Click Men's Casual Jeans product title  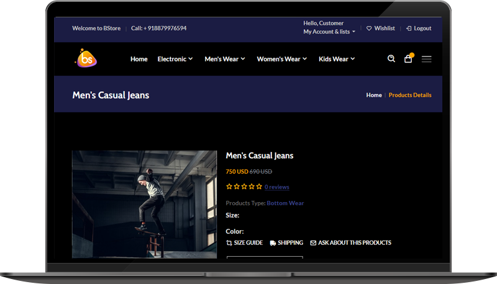point(260,156)
